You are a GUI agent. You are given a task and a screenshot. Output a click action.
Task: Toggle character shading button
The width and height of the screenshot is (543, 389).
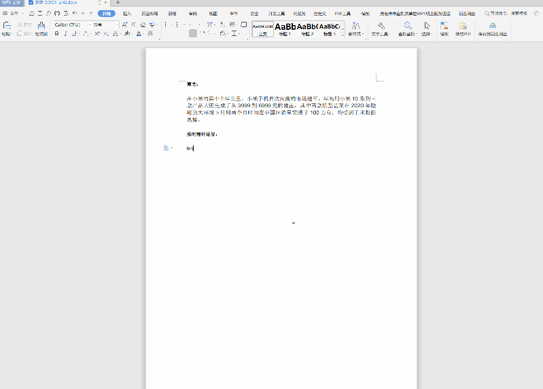[150, 33]
